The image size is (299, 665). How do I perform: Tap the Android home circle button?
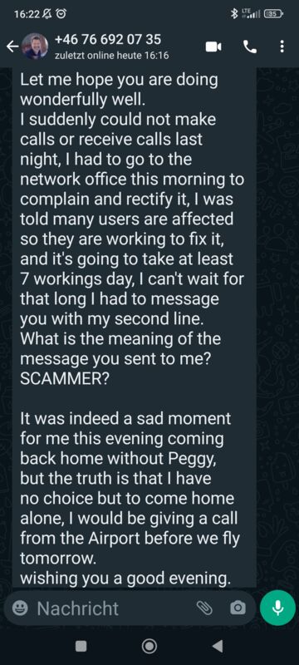(149, 646)
